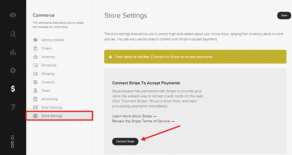This screenshot has width=292, height=155.
Task: Click the Inventory boxes icon
Action: coord(35,57)
